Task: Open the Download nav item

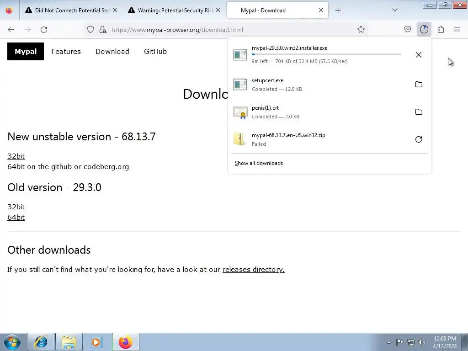Action: pos(112,51)
